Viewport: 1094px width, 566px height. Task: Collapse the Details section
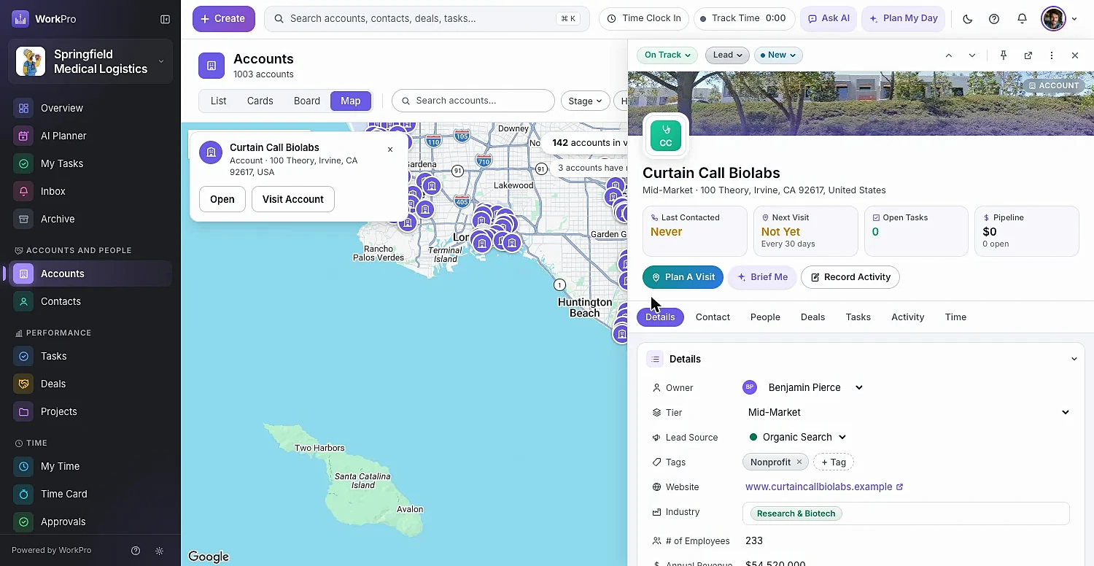[1074, 359]
